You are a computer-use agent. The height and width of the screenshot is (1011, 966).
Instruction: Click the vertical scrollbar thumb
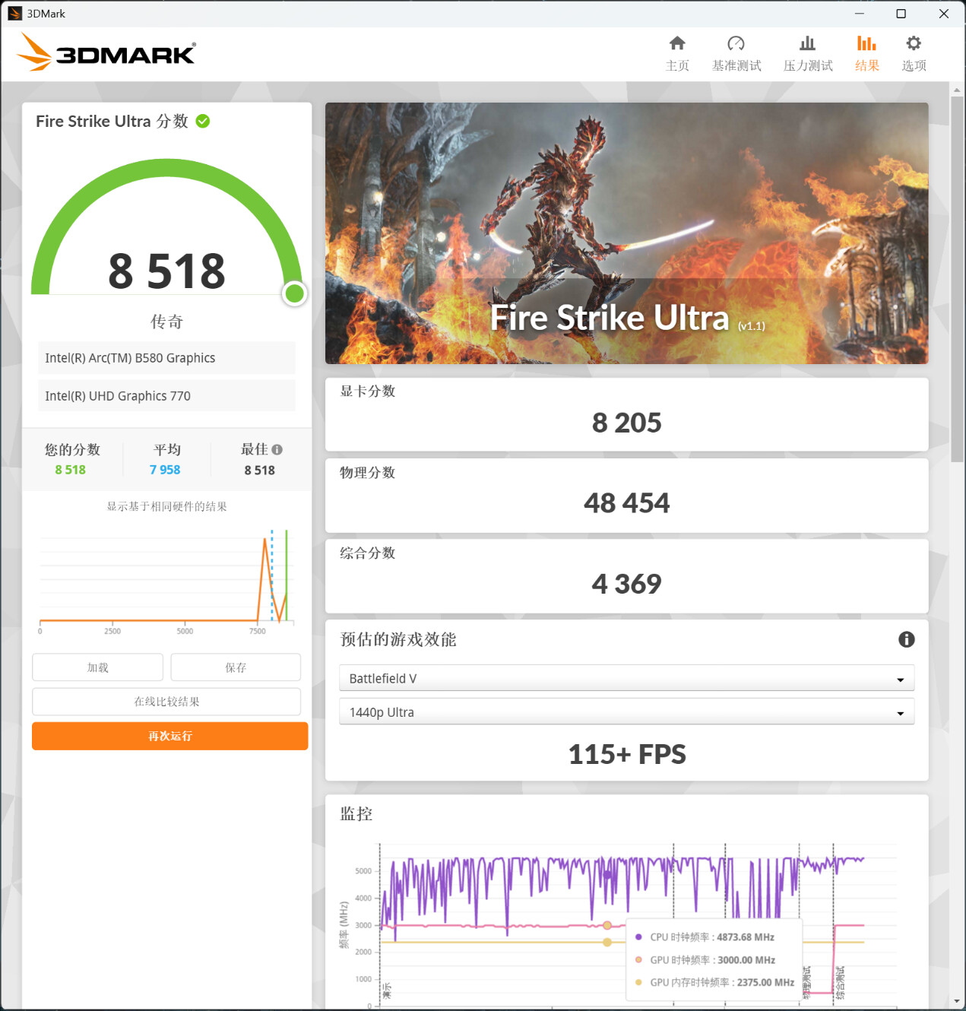pos(957,279)
